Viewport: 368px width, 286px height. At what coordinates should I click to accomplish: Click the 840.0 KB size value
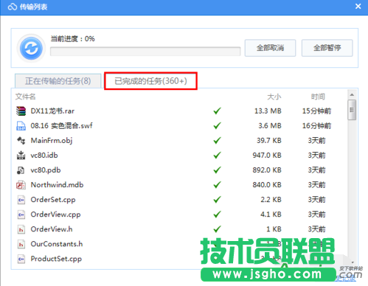pyautogui.click(x=267, y=185)
